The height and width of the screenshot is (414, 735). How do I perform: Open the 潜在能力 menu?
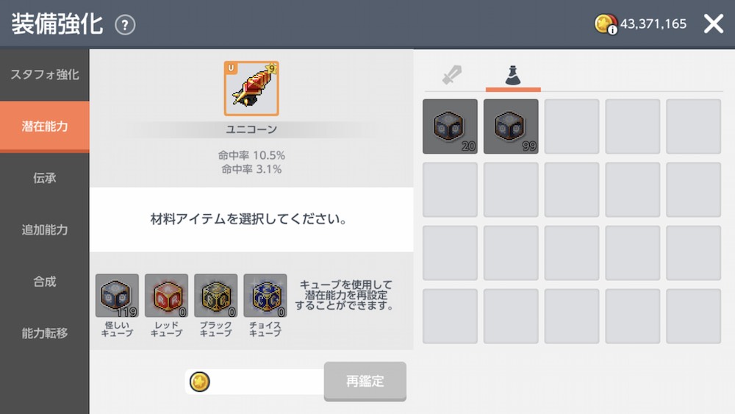coord(45,126)
